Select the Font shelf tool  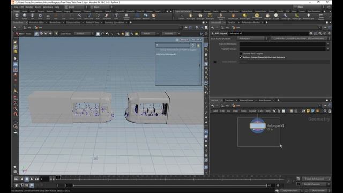[116, 16]
